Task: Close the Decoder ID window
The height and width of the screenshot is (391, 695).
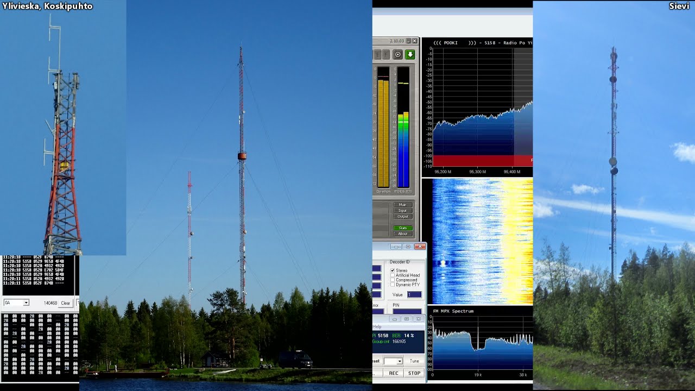Action: (x=420, y=247)
